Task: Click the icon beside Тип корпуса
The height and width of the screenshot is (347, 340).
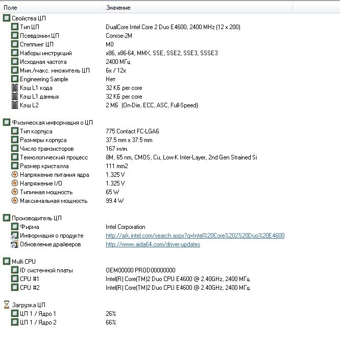Action: tap(15, 131)
